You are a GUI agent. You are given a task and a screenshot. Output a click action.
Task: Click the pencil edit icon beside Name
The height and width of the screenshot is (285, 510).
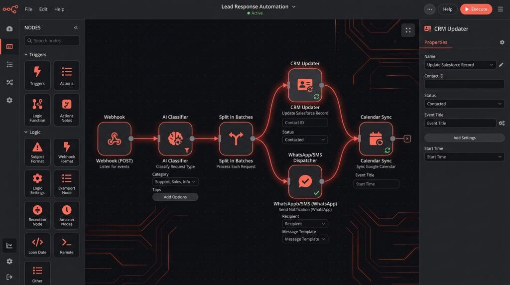[501, 65]
